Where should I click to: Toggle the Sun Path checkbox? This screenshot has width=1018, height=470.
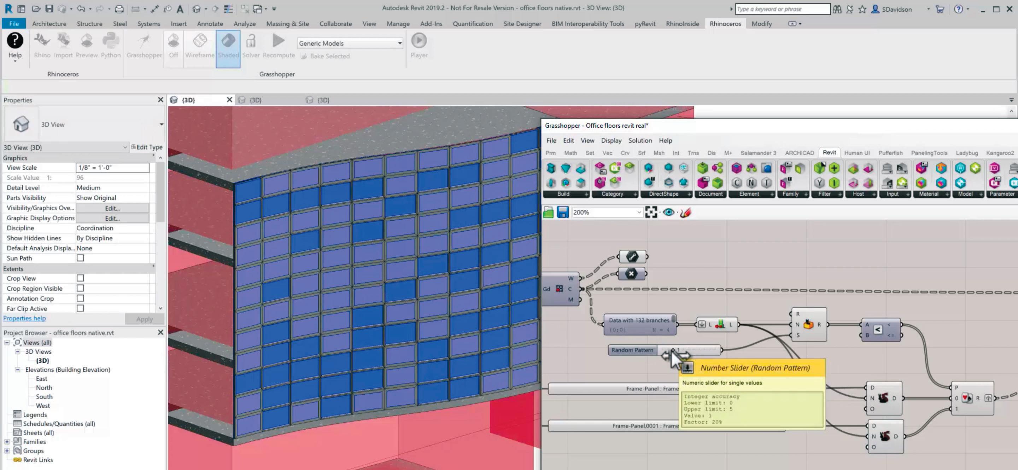tap(80, 258)
